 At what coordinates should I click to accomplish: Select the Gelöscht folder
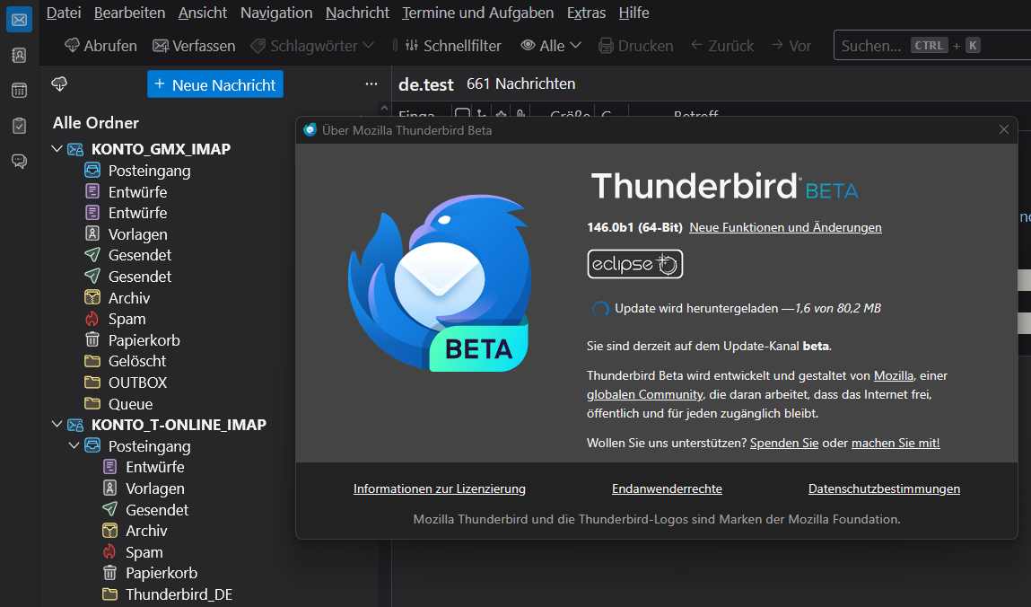coord(136,361)
